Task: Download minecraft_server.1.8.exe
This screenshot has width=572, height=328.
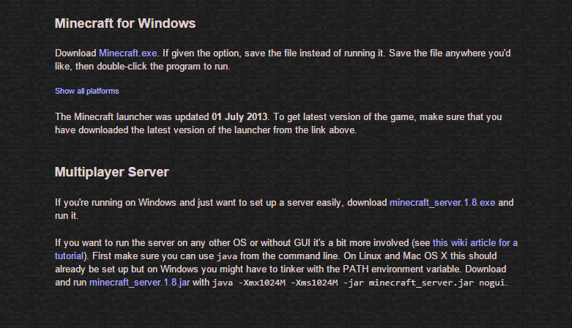Action: tap(442, 203)
